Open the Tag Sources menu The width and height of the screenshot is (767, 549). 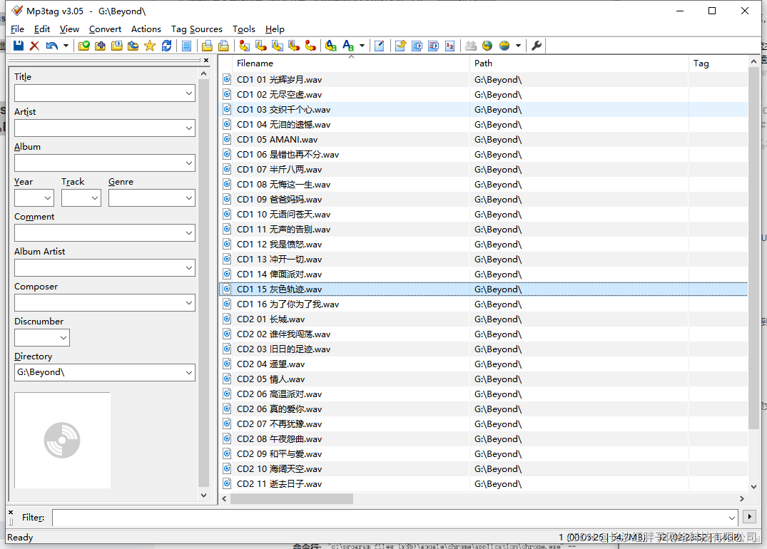[197, 29]
